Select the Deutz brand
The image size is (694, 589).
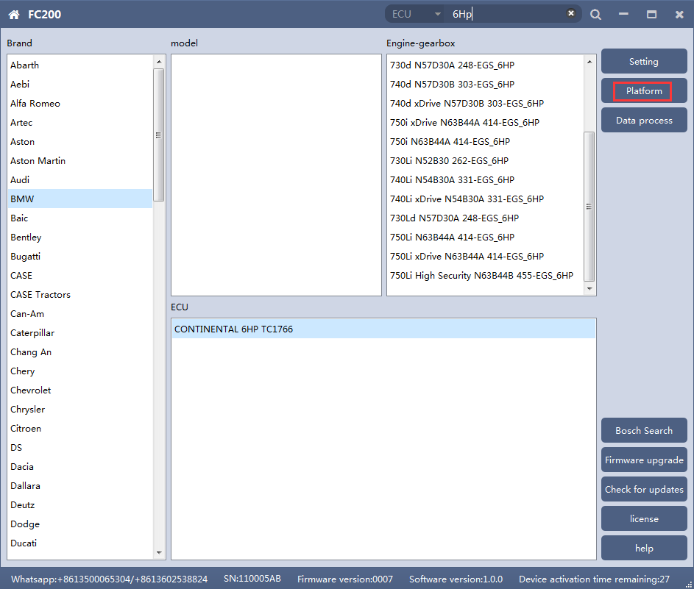(x=80, y=504)
